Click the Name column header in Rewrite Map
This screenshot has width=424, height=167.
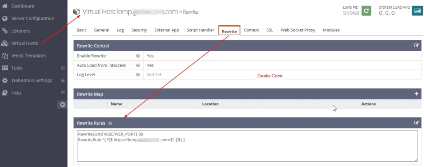(x=116, y=104)
